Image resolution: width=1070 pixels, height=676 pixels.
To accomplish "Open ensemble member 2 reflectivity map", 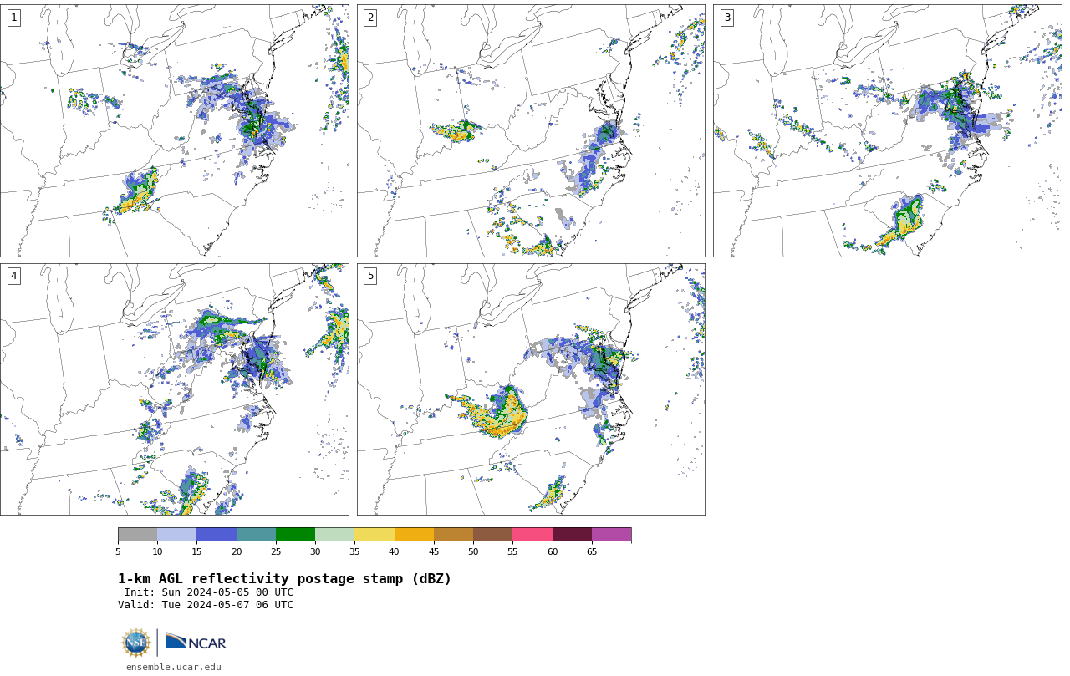I will point(531,130).
